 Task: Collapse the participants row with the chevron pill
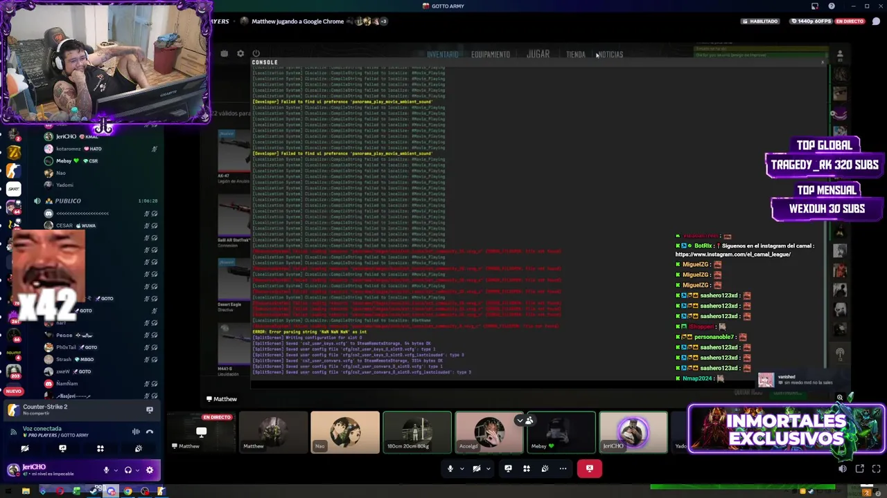coord(525,420)
